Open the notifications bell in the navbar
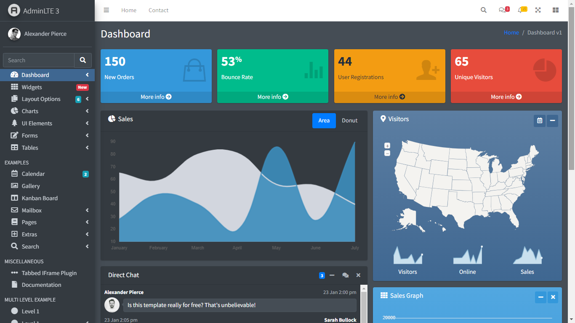 click(x=521, y=10)
